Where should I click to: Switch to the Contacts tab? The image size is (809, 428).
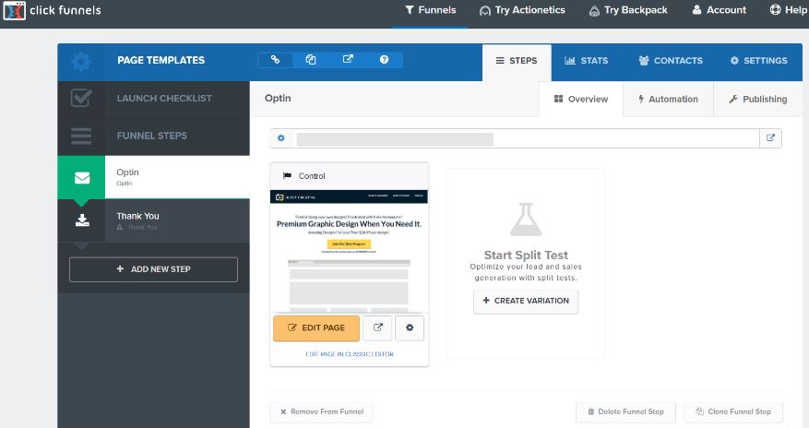point(671,61)
